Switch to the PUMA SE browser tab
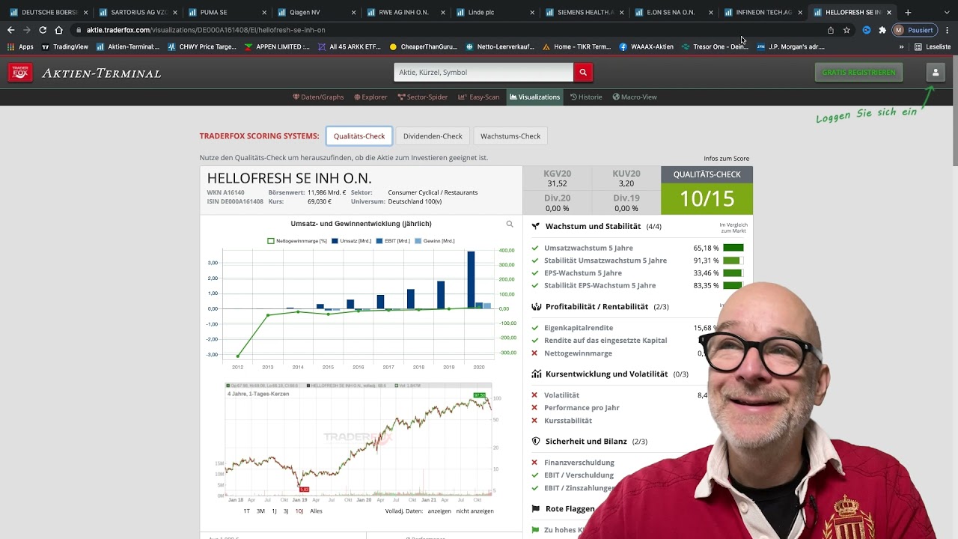Image resolution: width=958 pixels, height=539 pixels. coord(227,12)
